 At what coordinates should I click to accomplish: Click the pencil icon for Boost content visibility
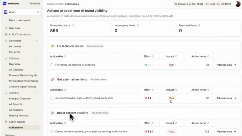point(53,113)
